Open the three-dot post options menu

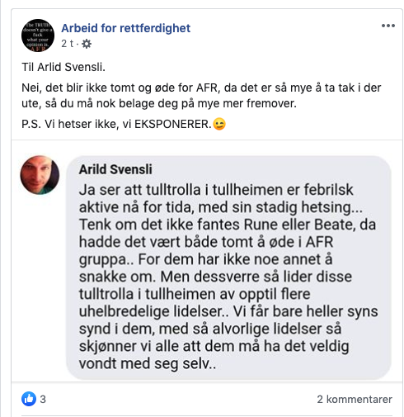[x=388, y=26]
